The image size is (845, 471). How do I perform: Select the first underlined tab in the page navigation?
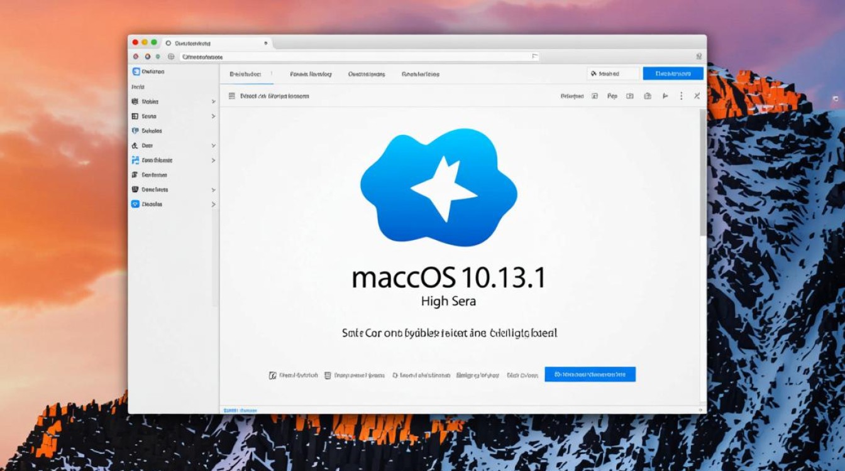click(x=246, y=74)
